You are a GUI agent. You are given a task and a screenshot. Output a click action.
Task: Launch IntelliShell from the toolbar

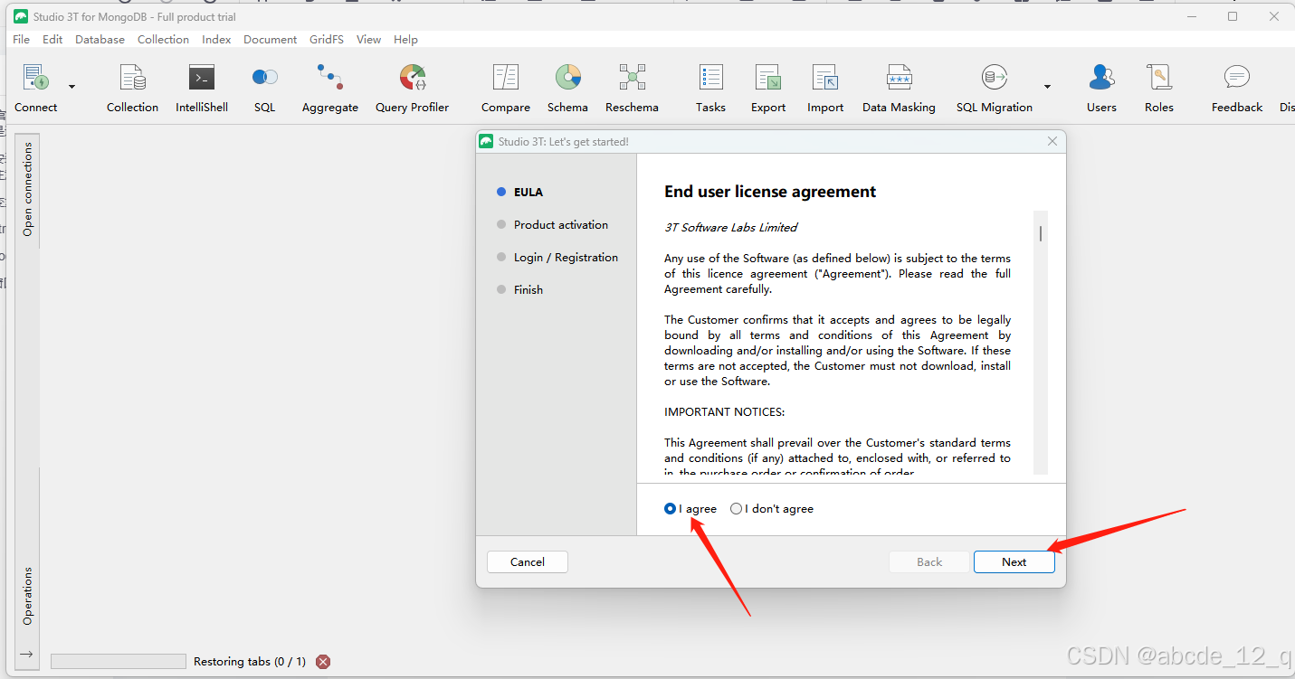(202, 89)
